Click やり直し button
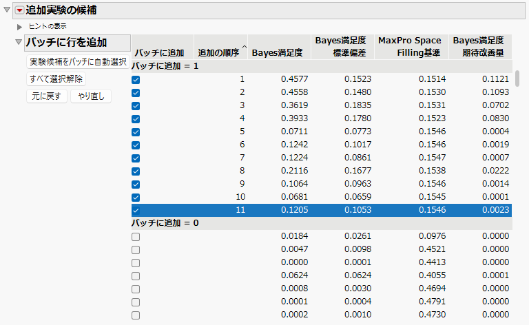This screenshot has height=325, width=529. coord(91,96)
